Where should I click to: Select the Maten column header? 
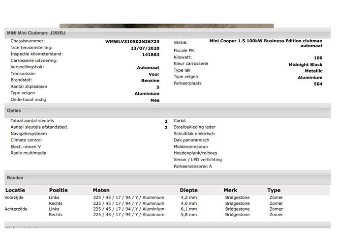pyautogui.click(x=101, y=190)
